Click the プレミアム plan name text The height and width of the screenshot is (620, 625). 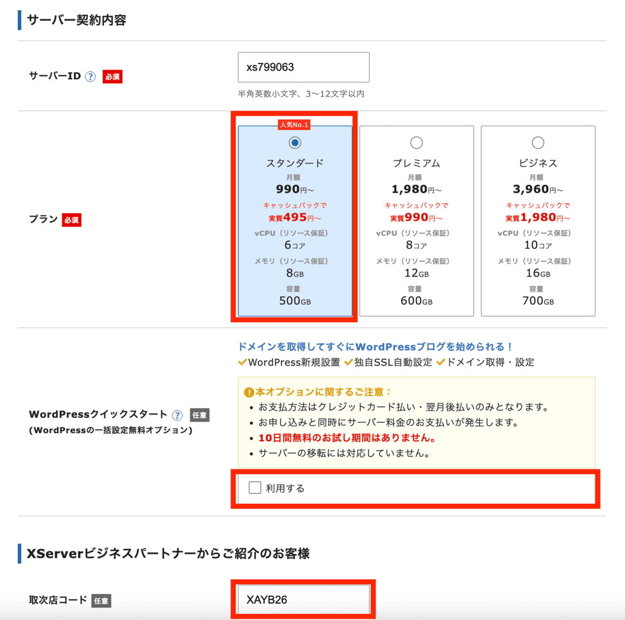point(416,163)
